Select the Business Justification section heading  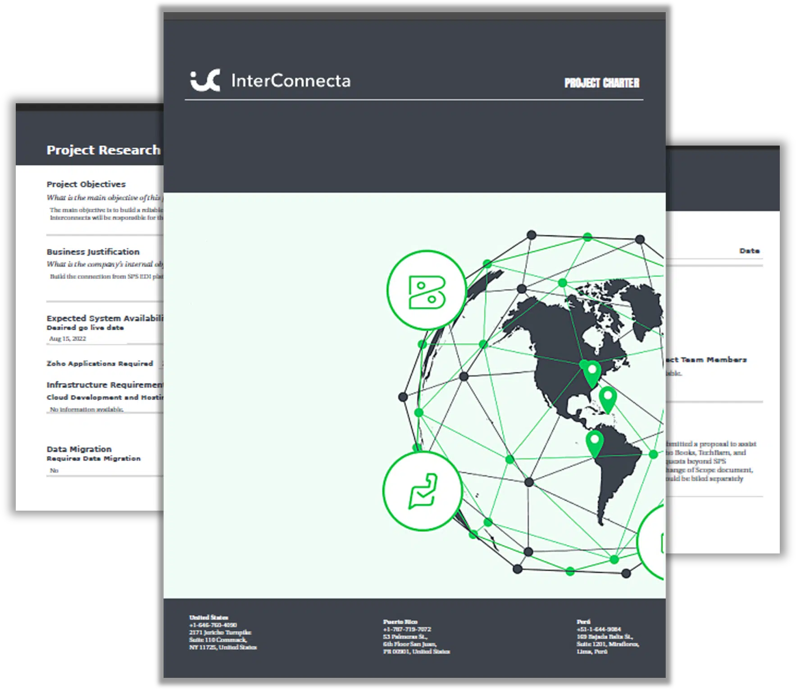pos(93,251)
